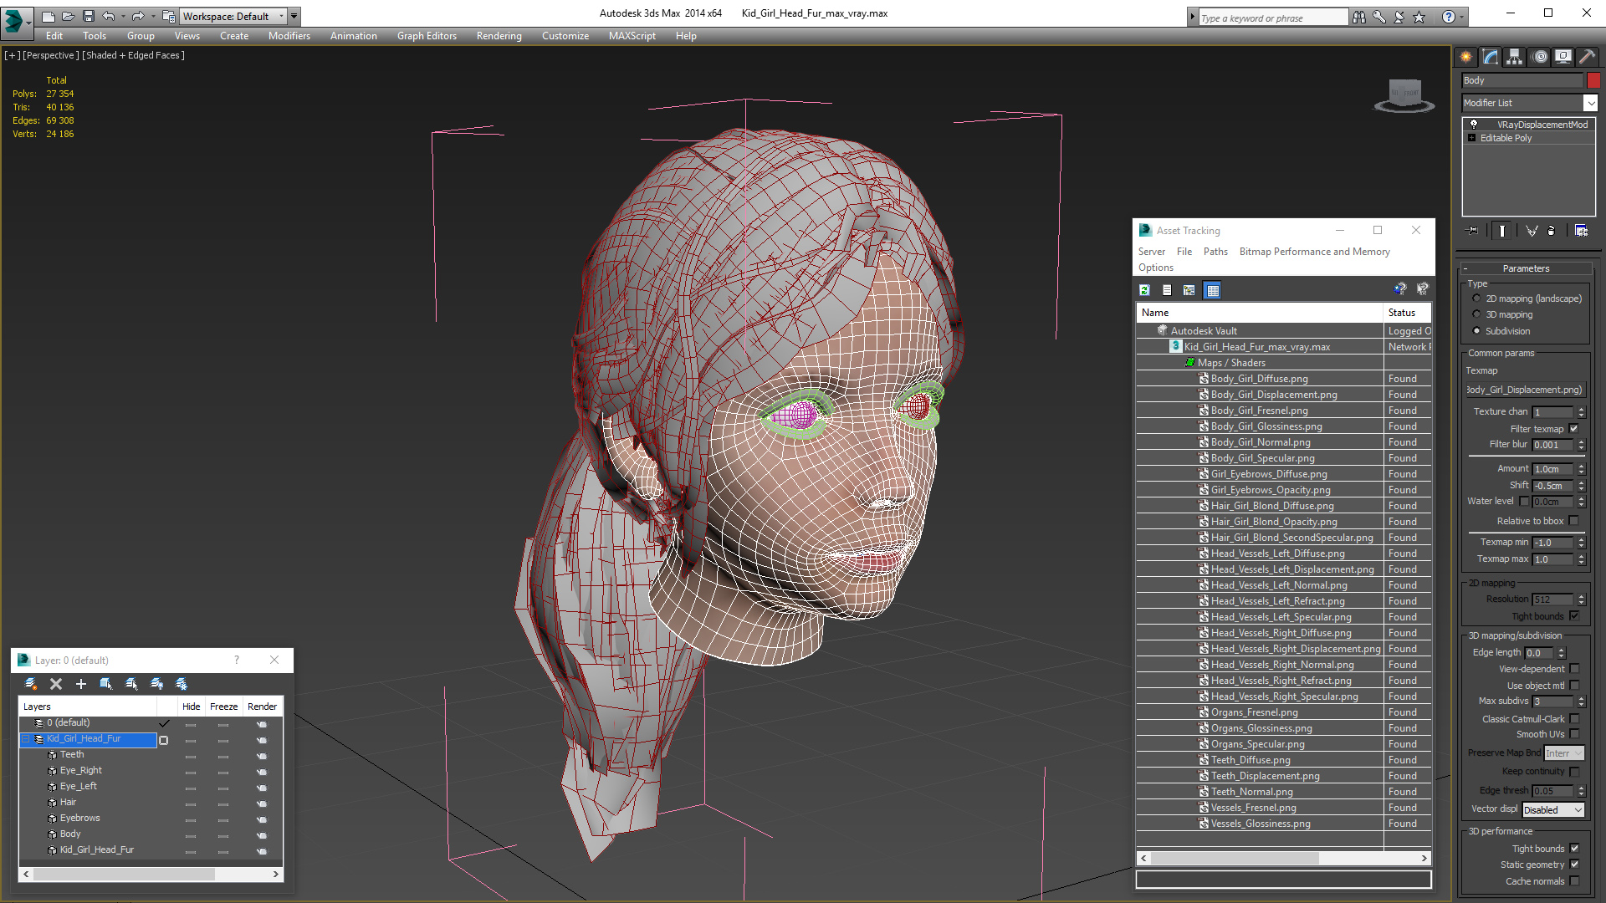The width and height of the screenshot is (1606, 903).
Task: Enable Relative to bbox checkbox
Action: (x=1573, y=521)
